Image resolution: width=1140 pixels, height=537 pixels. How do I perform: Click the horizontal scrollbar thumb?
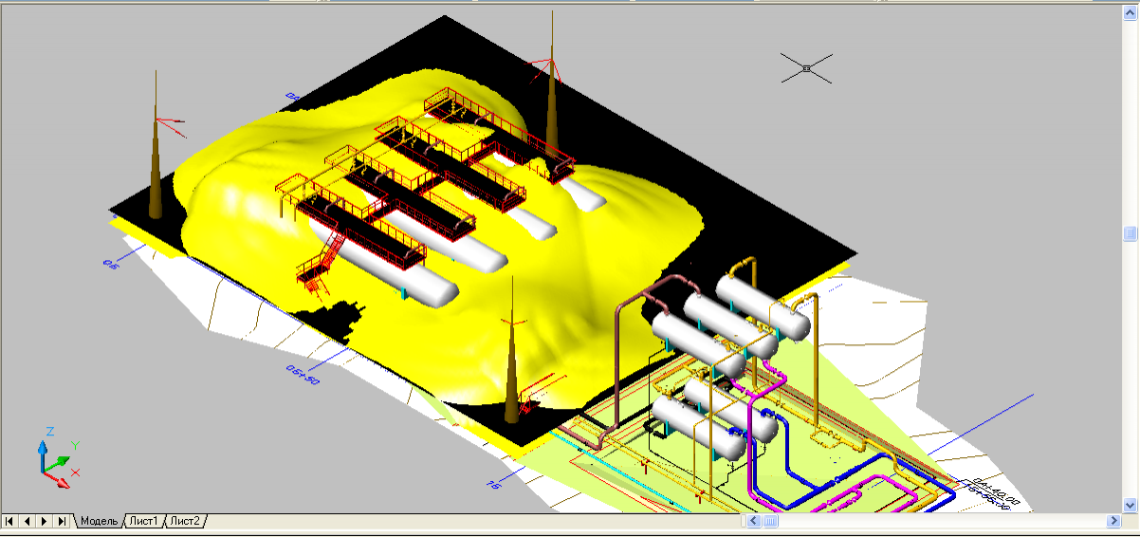tap(771, 521)
